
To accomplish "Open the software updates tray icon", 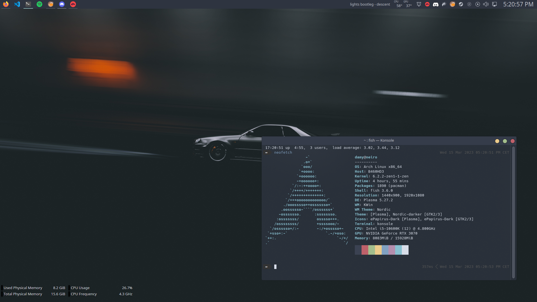I will pyautogui.click(x=469, y=4).
